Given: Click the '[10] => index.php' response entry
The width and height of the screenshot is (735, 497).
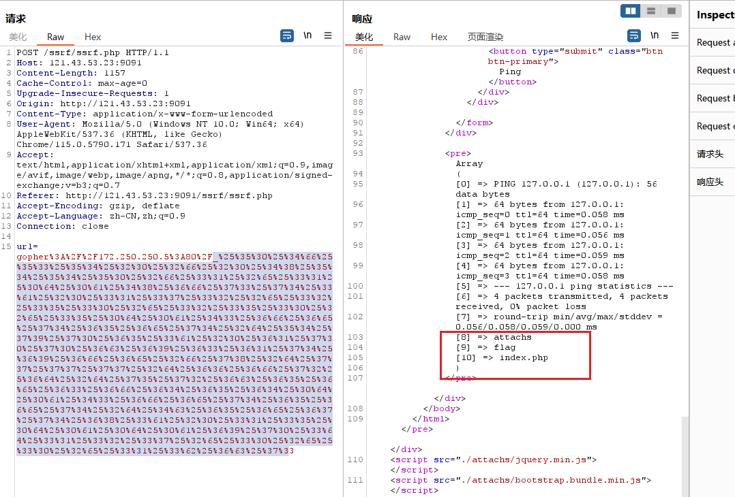Looking at the screenshot, I should coord(502,358).
